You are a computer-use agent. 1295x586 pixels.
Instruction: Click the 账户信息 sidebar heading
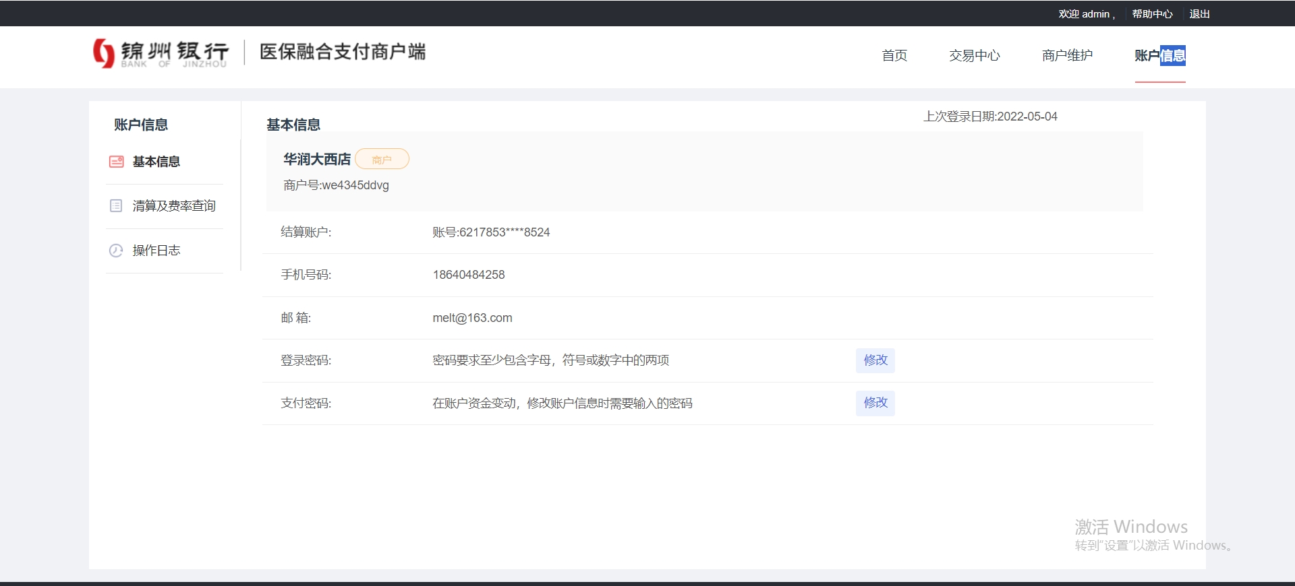pos(141,125)
